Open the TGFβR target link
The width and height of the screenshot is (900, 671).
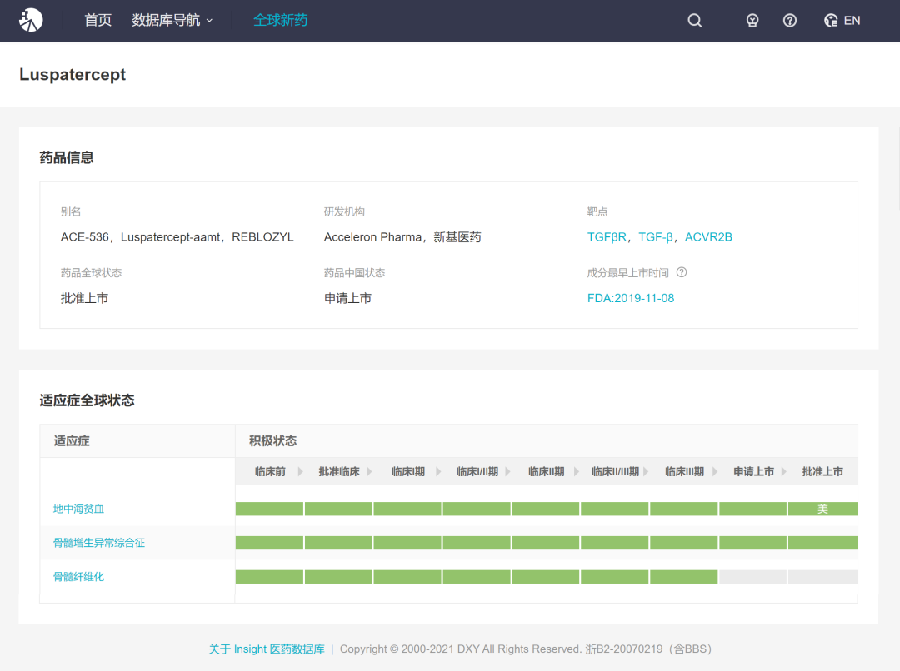(x=607, y=237)
